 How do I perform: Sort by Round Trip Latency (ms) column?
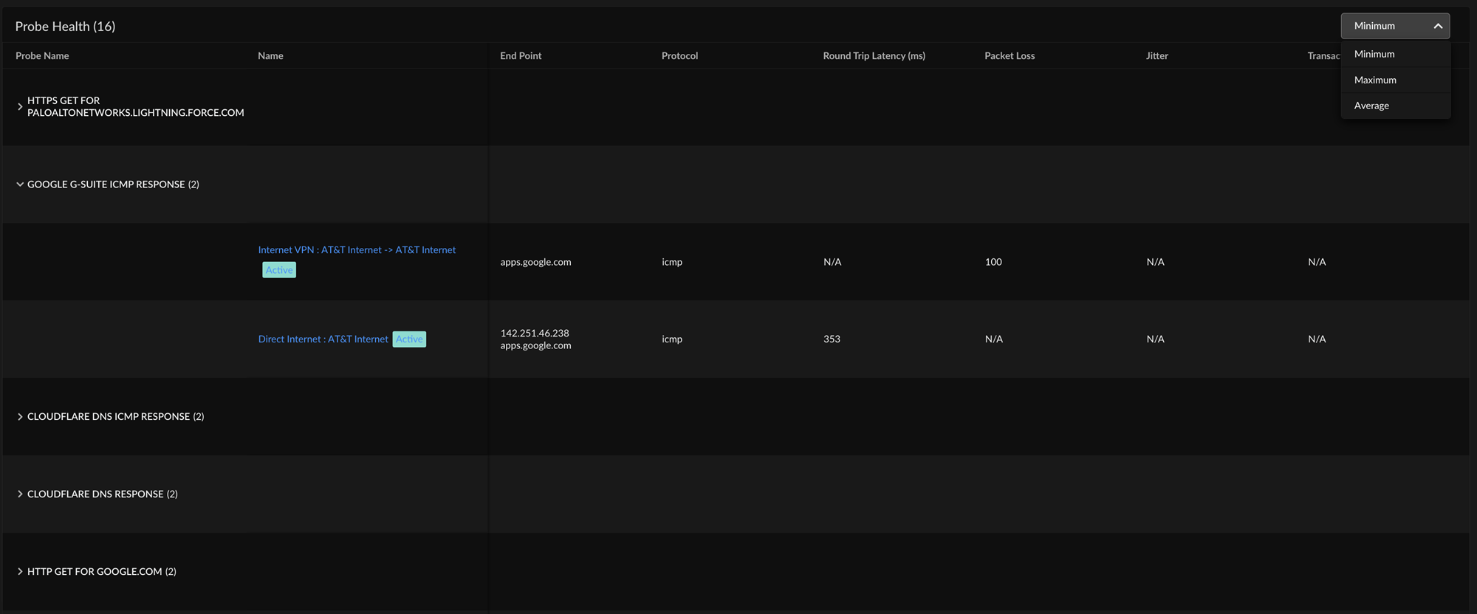874,56
